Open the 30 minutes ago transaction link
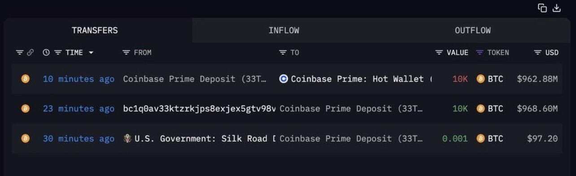Screen dimensions: 576x176 tap(79, 139)
